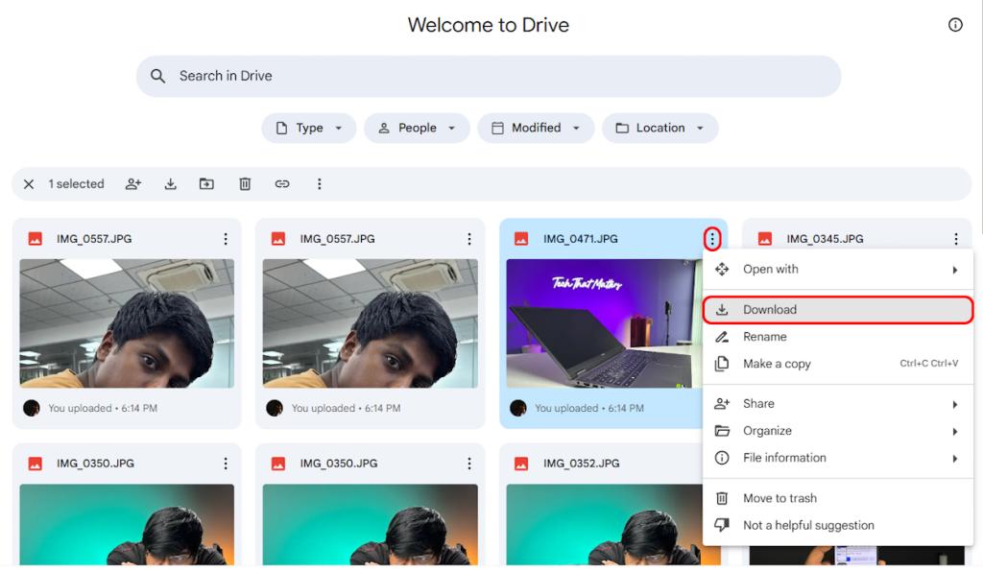This screenshot has height=572, width=983.
Task: Choose Rename in the context menu
Action: 837,337
